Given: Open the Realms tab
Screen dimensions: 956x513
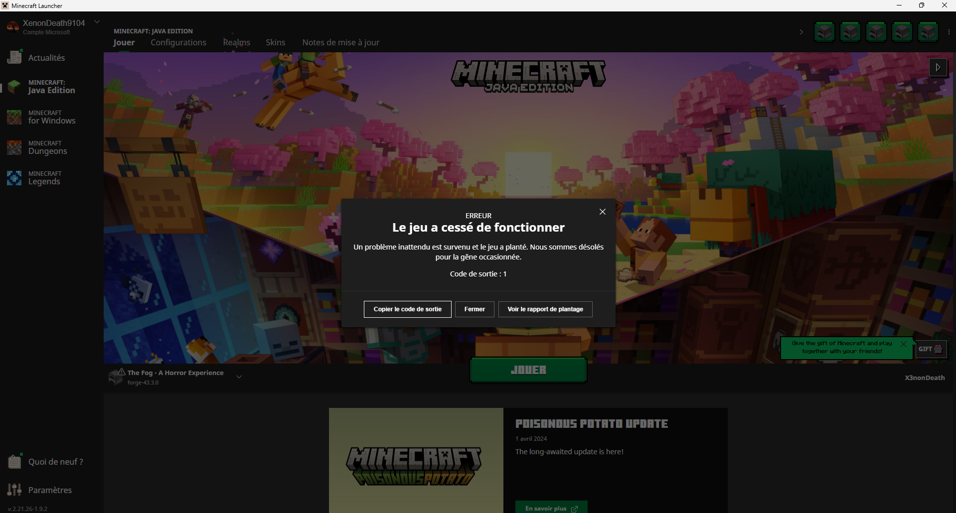Looking at the screenshot, I should (237, 42).
